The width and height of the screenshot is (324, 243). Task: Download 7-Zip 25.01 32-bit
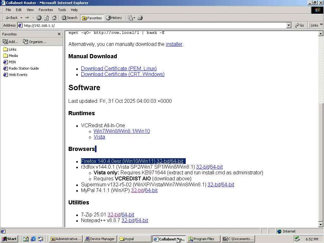click(114, 215)
